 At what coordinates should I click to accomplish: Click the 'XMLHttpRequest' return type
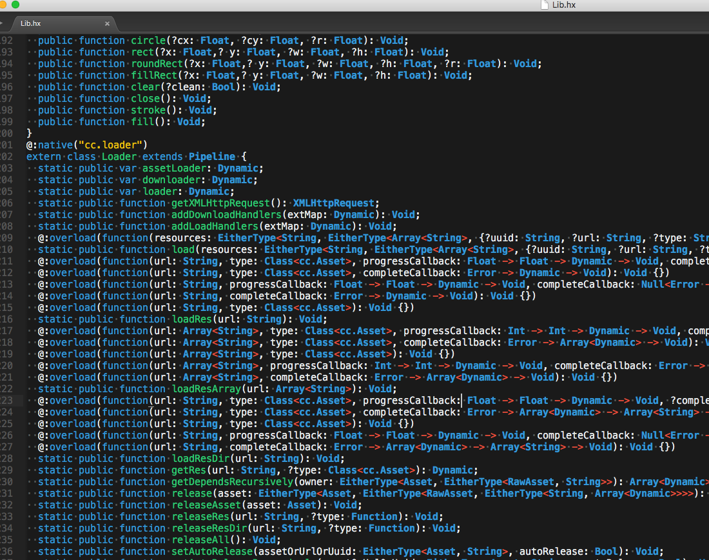tap(334, 203)
